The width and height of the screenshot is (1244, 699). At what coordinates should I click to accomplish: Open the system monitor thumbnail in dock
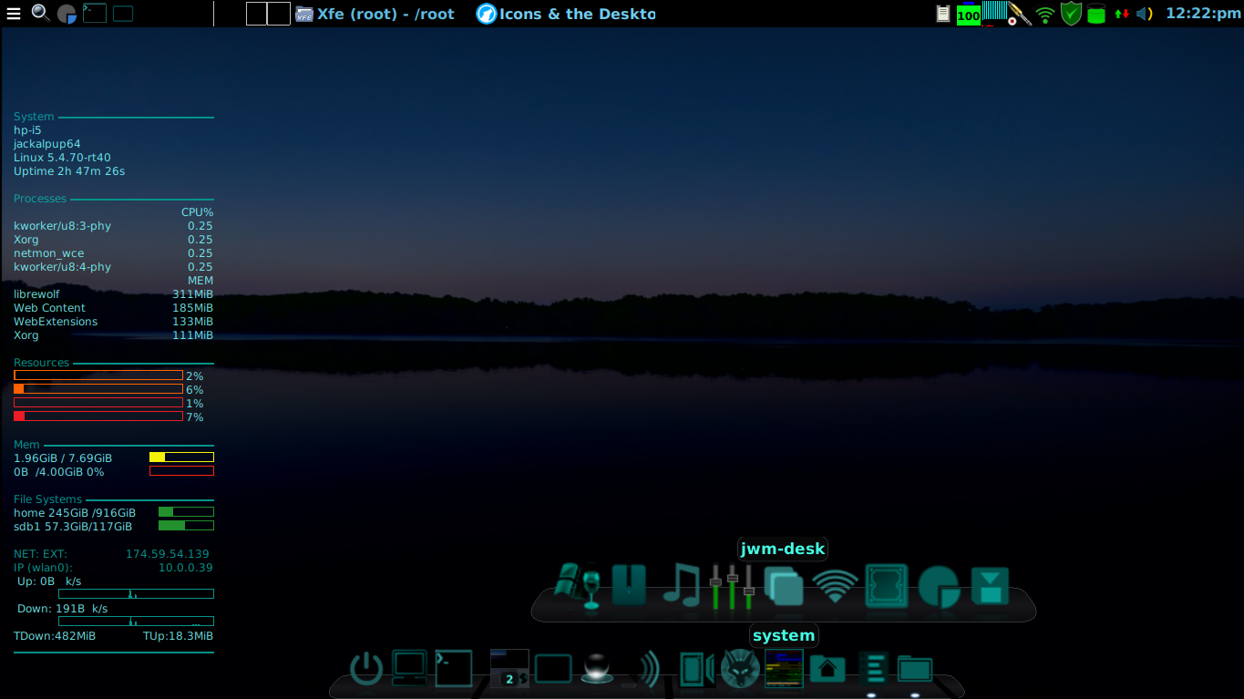click(784, 668)
